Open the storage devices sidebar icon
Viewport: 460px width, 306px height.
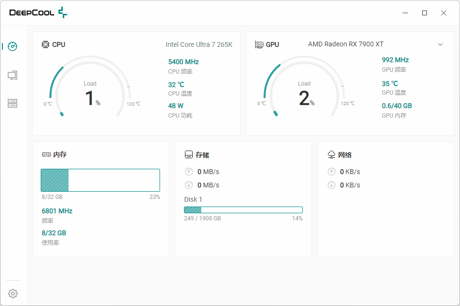coord(13,103)
